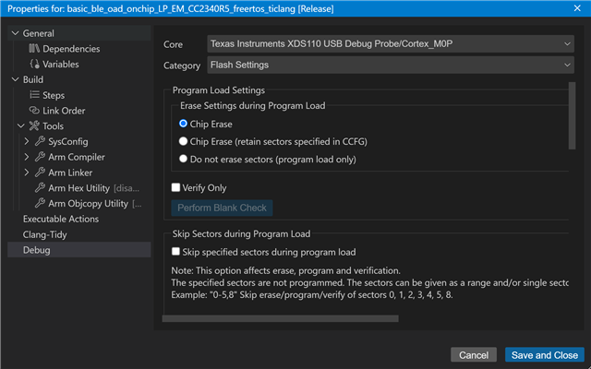591x369 pixels.
Task: Click the Steps list icon
Action: coord(35,95)
